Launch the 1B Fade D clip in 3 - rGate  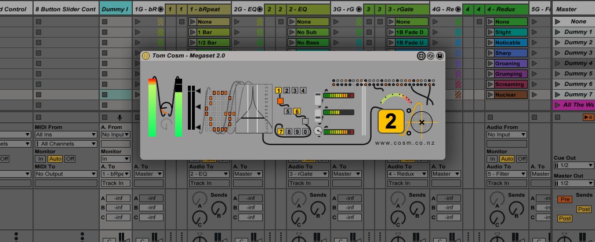pyautogui.click(x=390, y=32)
